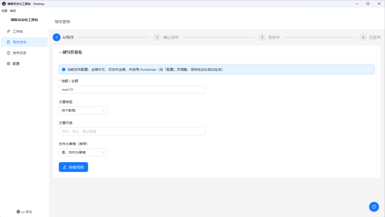Image resolution: width=385 pixels, height=217 pixels.
Task: Click the 当前发布配置 notice text
Action: tap(145, 69)
